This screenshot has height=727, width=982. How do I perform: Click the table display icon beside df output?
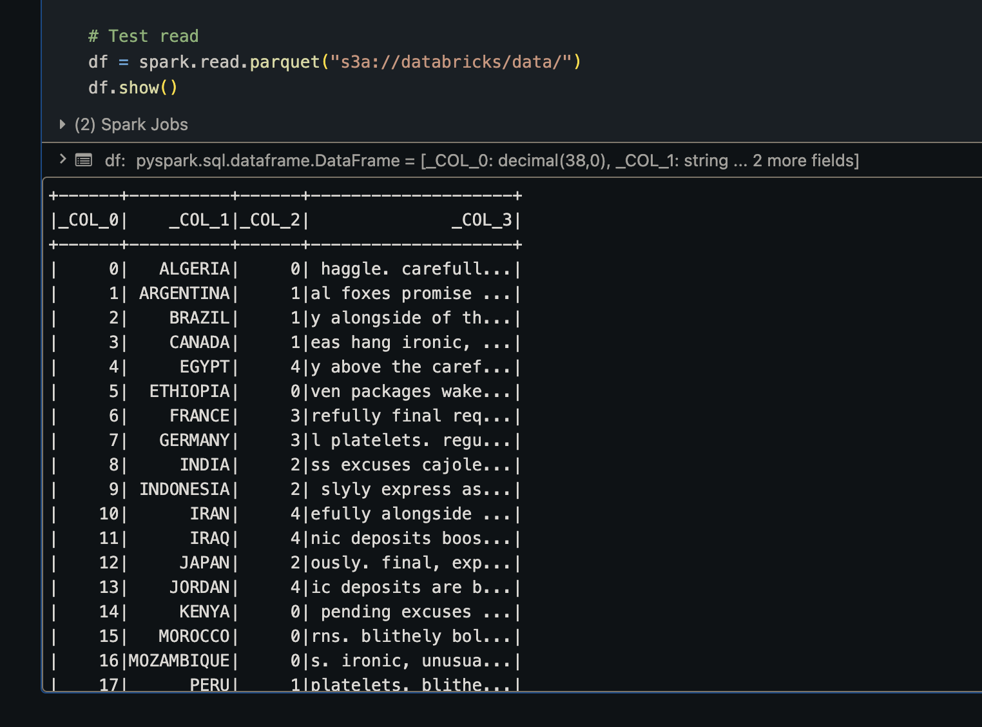84,160
